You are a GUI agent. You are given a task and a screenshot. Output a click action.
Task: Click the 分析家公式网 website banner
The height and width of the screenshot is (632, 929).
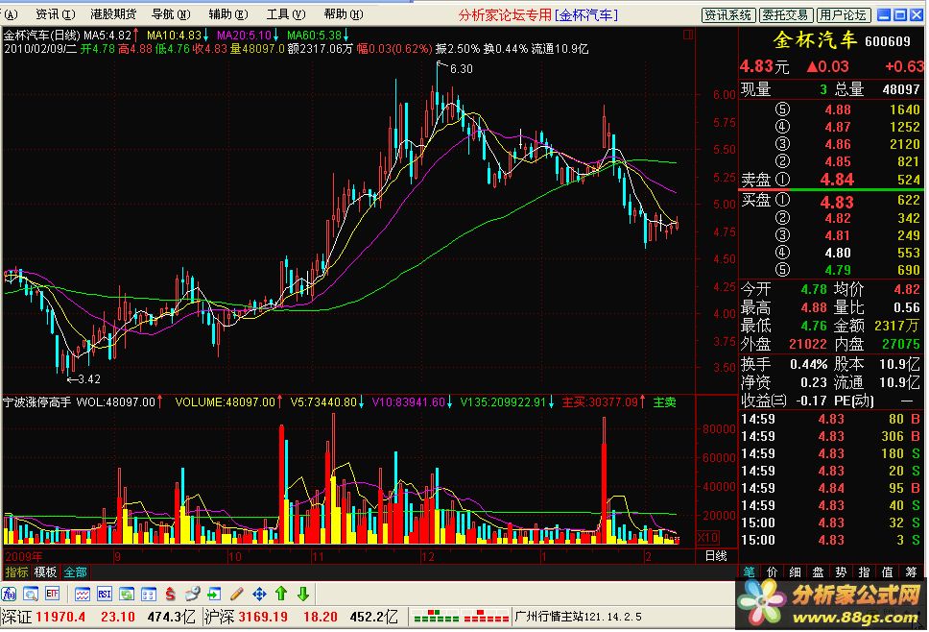click(832, 603)
